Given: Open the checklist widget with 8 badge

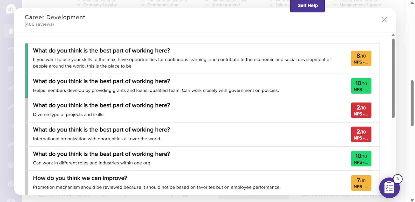Looking at the screenshot, I should [x=389, y=187].
